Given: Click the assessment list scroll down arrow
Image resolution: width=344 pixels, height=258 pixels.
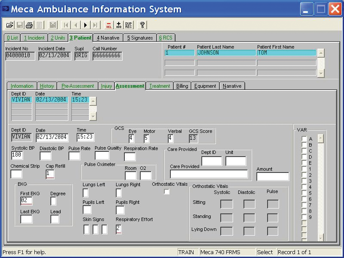Looking at the screenshot, I should click(x=93, y=117).
